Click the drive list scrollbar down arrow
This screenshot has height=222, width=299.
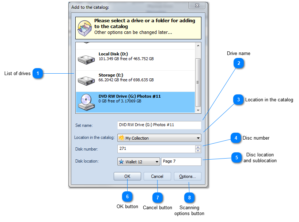[198, 110]
